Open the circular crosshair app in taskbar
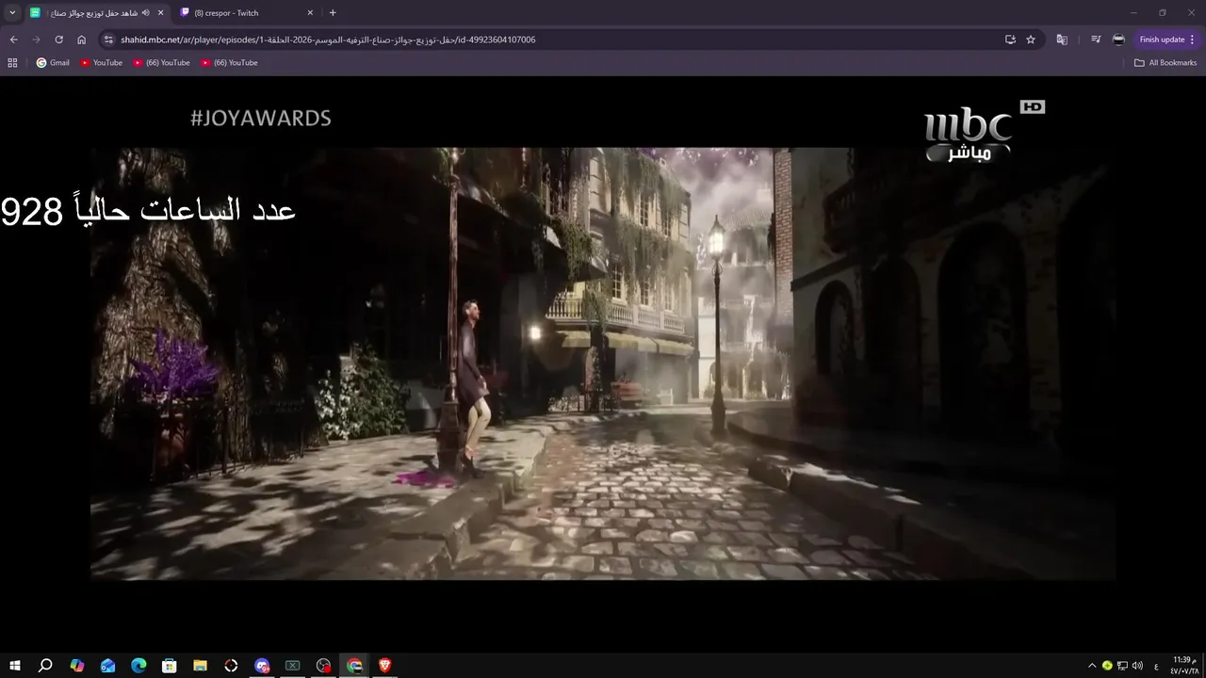Screen dimensions: 1206x678 click(231, 666)
